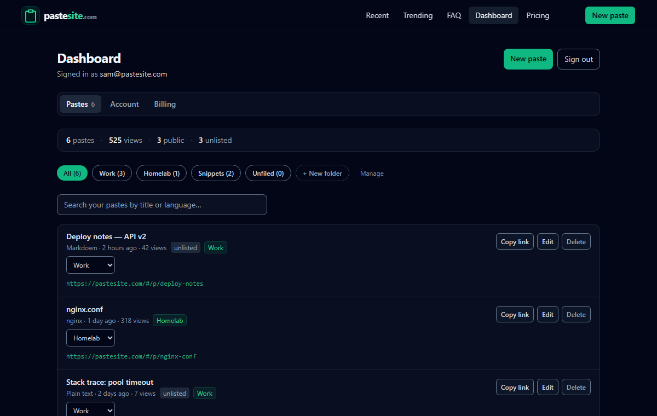Open folder dropdown for Deploy notes paste
This screenshot has width=657, height=416.
tap(90, 265)
